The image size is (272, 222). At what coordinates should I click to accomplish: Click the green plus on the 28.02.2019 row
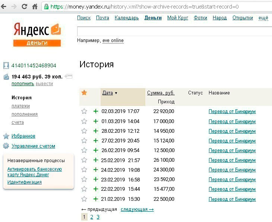(96, 131)
